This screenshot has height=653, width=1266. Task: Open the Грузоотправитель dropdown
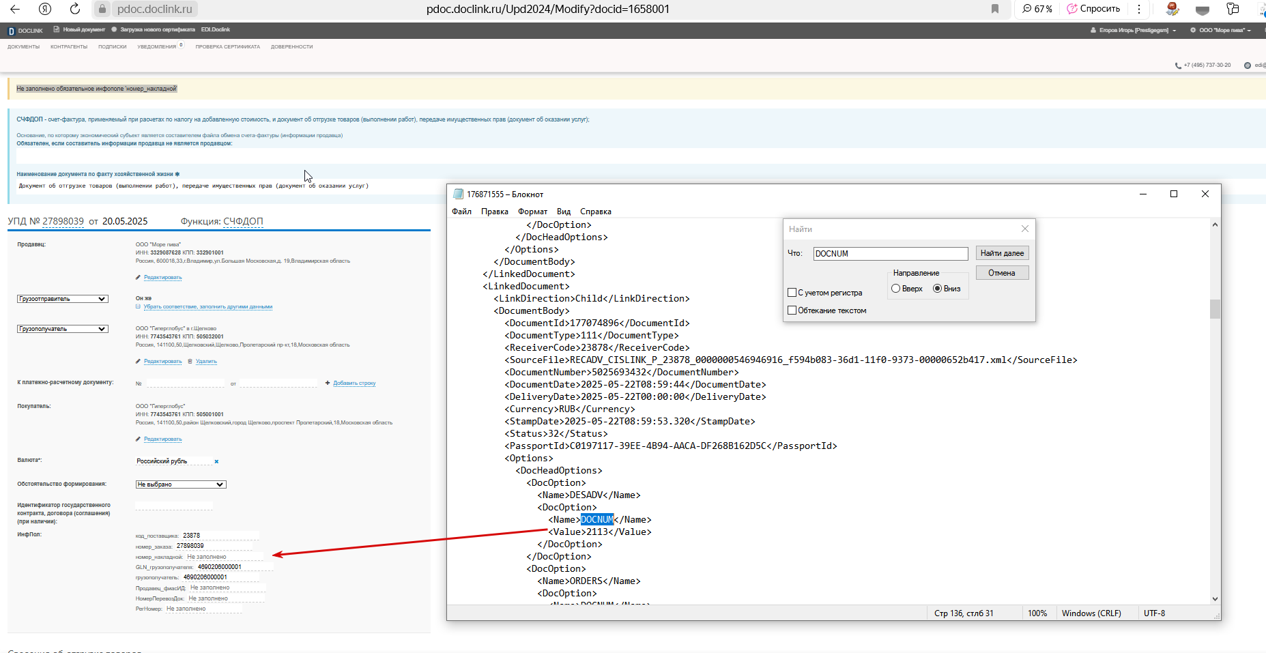(x=63, y=299)
